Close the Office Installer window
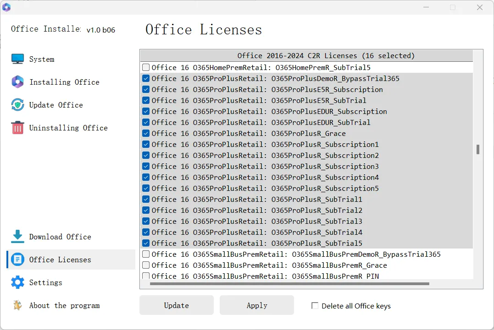 479,7
